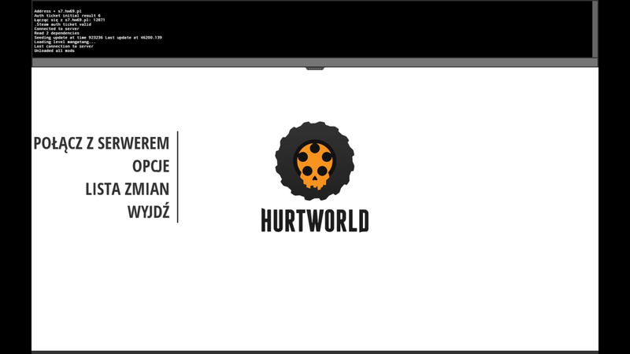Click the 'Łącząc się z s7.hw69.pl' console line
Viewport: 630px width, 354px height.
(x=69, y=20)
